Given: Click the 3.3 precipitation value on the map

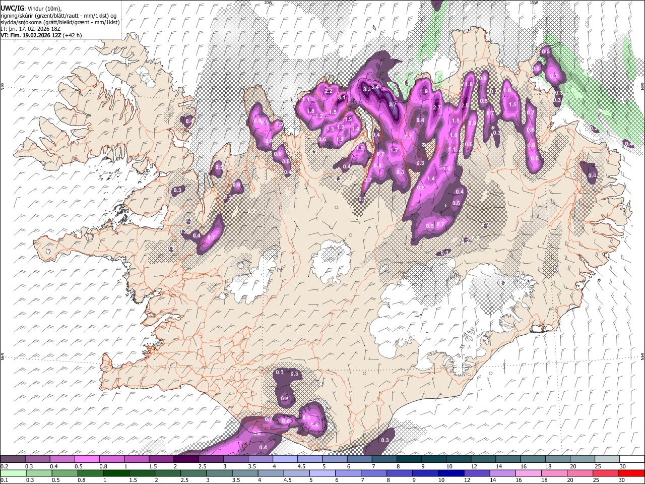Looking at the screenshot, I should 367,89.
